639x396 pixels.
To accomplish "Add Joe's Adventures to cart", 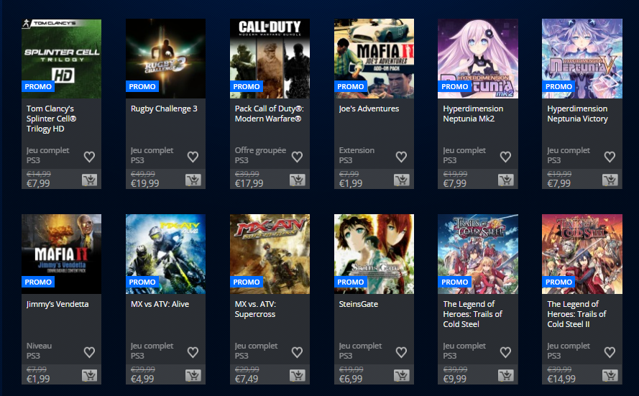I will click(x=401, y=180).
